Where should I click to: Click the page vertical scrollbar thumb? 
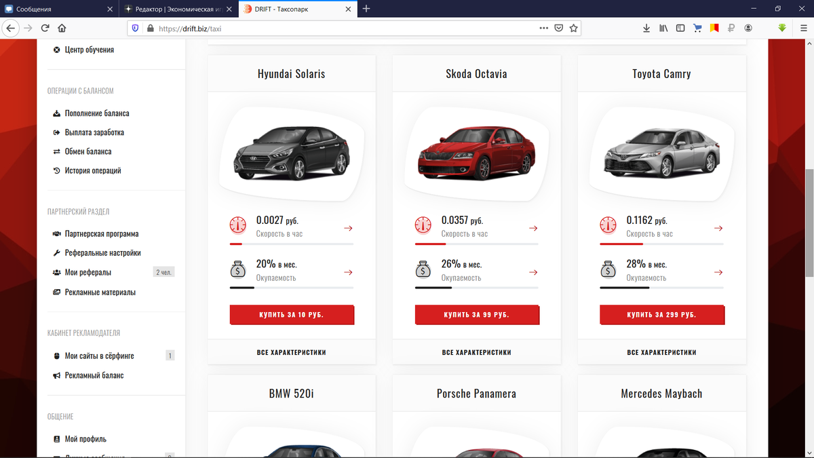809,223
